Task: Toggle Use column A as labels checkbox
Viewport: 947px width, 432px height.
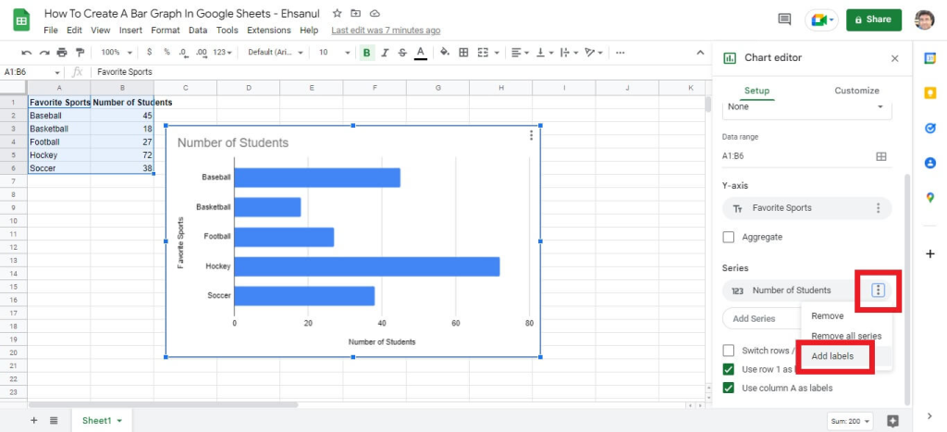Action: click(729, 388)
